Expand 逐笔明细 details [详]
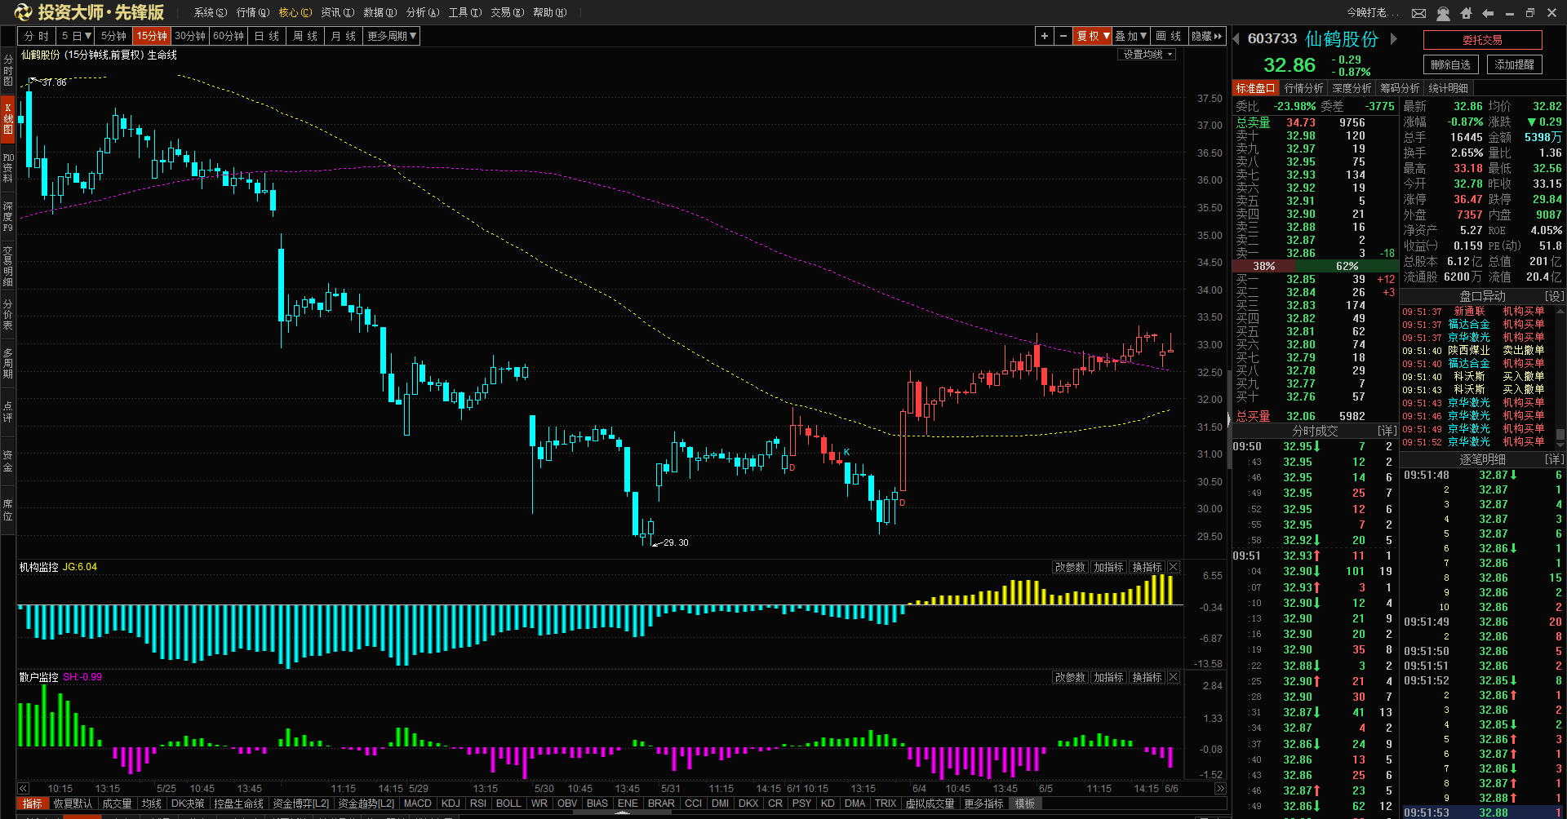The height and width of the screenshot is (819, 1567). pyautogui.click(x=1554, y=459)
